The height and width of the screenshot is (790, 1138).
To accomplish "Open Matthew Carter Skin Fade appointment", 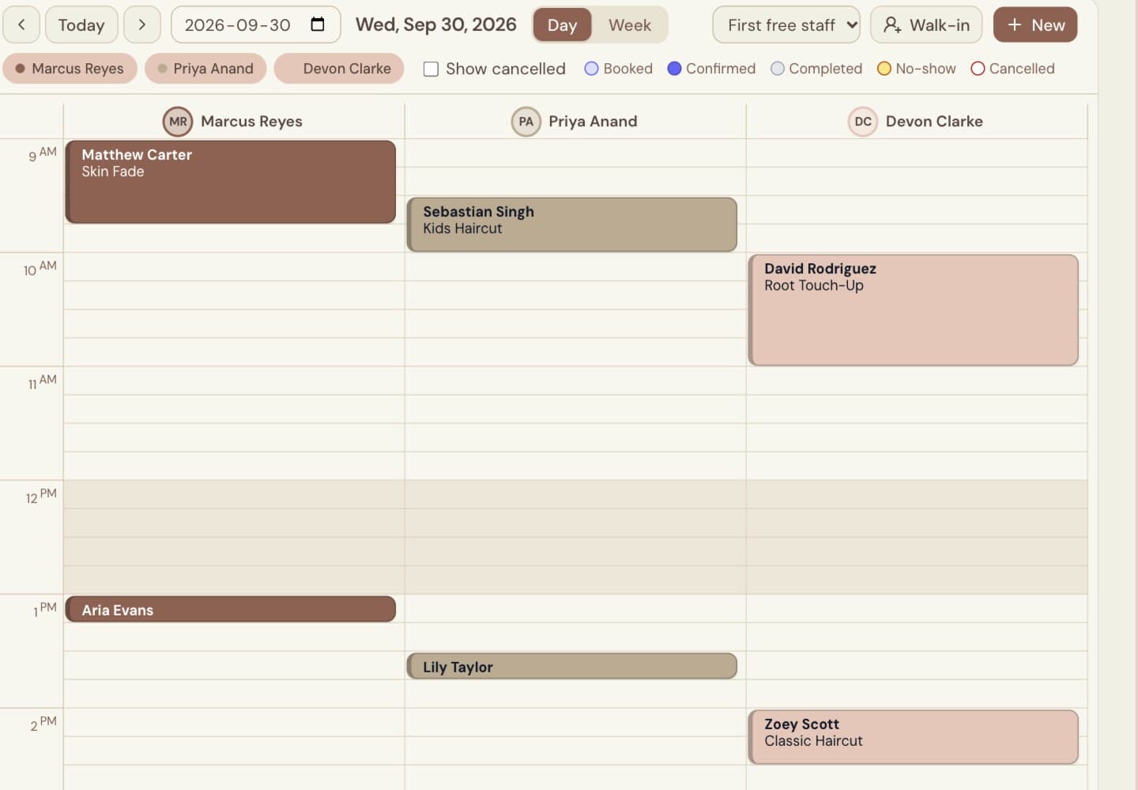I will tap(231, 182).
